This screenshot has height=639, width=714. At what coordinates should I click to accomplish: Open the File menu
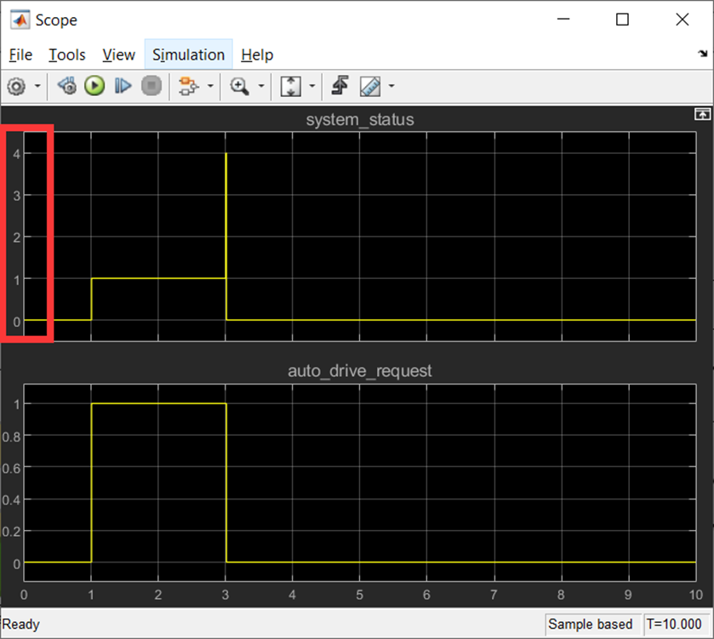(20, 55)
